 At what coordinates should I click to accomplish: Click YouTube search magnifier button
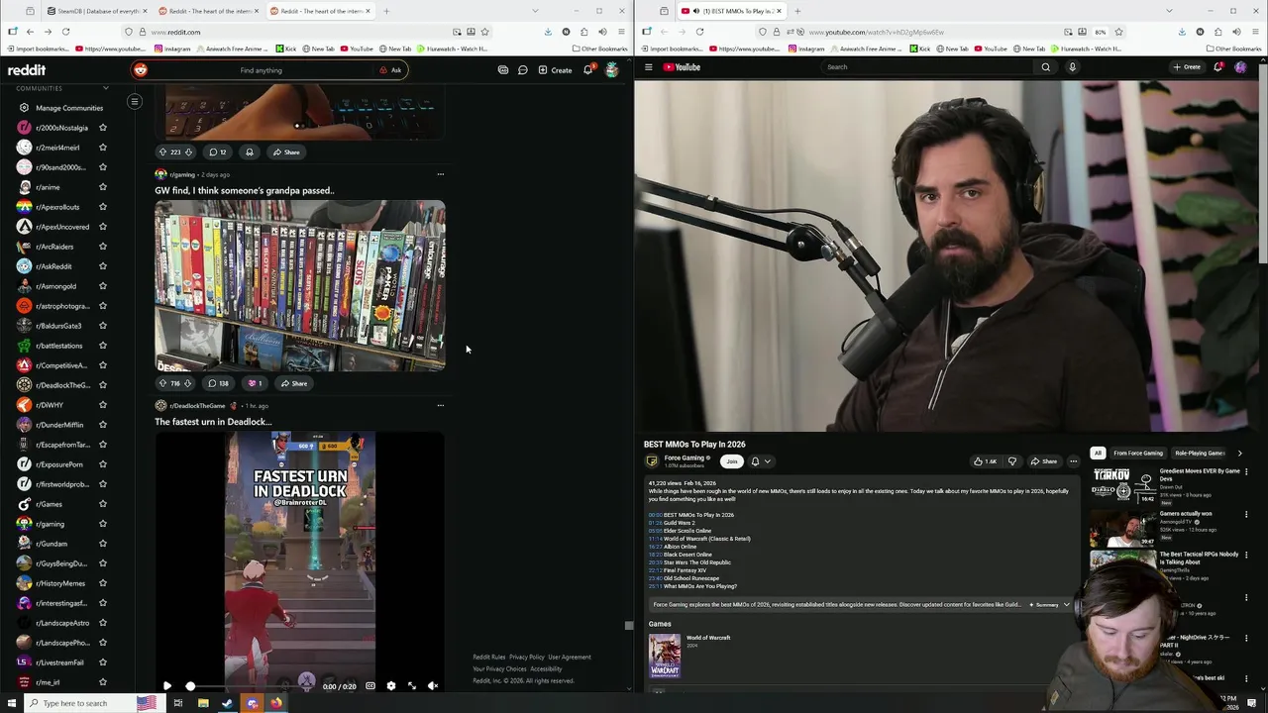[x=1045, y=67]
